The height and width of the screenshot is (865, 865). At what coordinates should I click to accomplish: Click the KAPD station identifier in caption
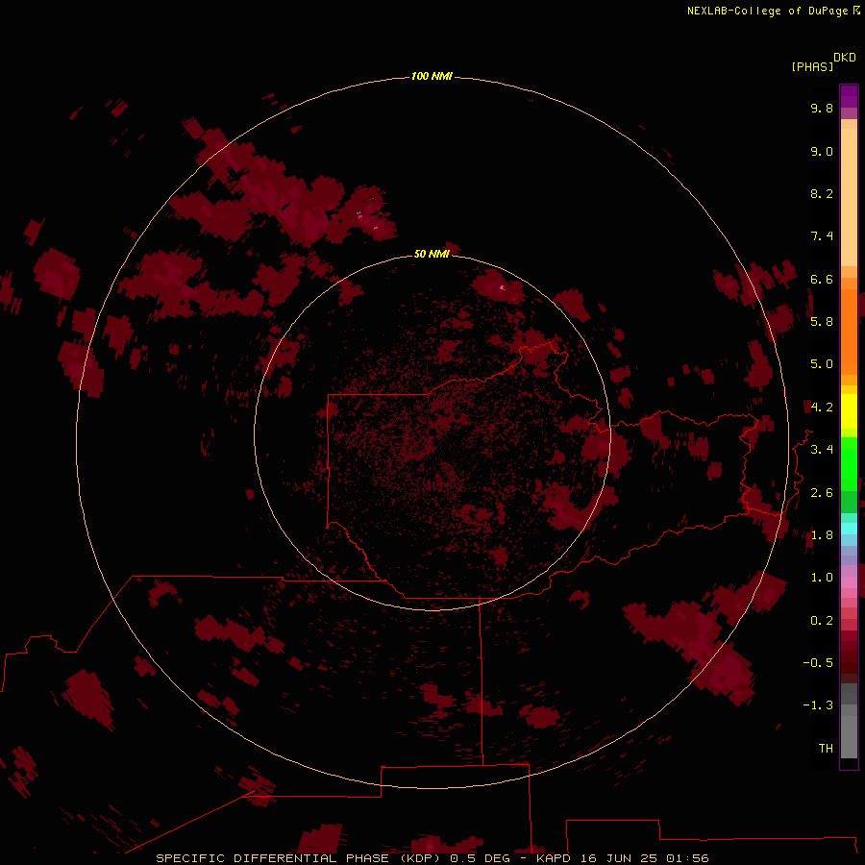click(x=553, y=858)
